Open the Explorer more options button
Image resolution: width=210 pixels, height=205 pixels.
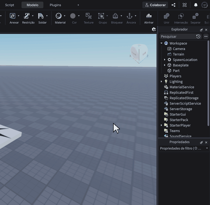206,36
